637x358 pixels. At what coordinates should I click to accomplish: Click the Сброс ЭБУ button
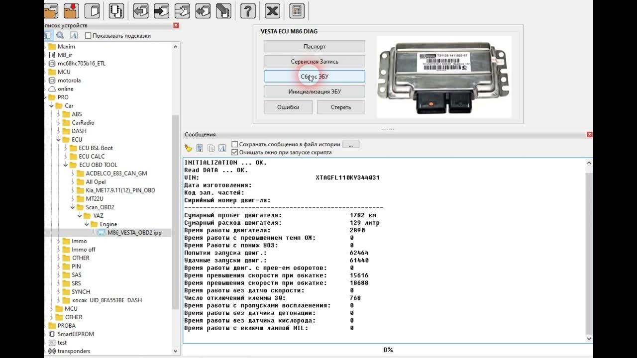coord(315,77)
